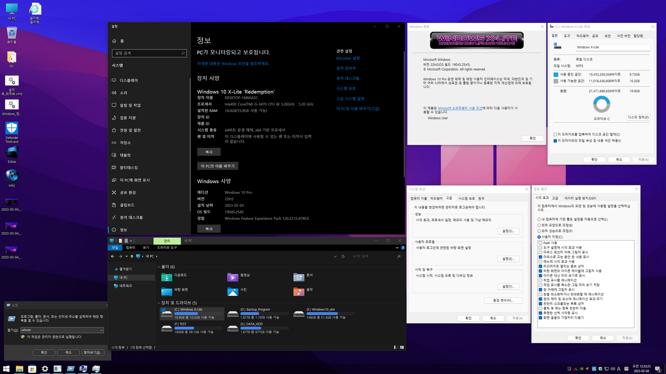This screenshot has width=666, height=374.
Task: Click the 환경 변수(N)... button
Action: (503, 300)
